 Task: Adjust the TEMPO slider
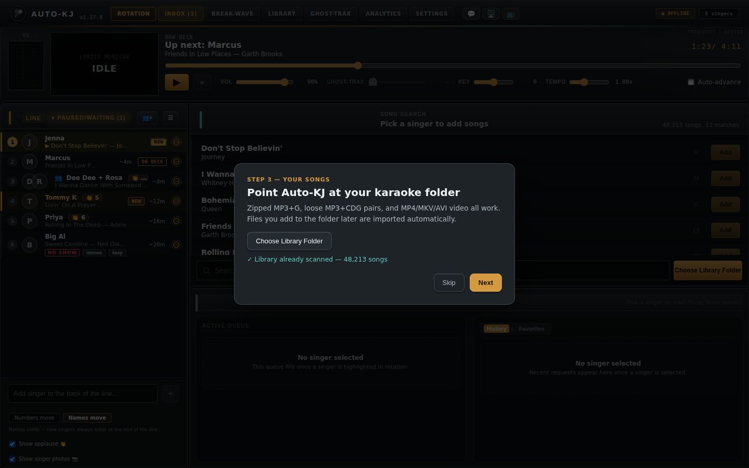[x=589, y=82]
